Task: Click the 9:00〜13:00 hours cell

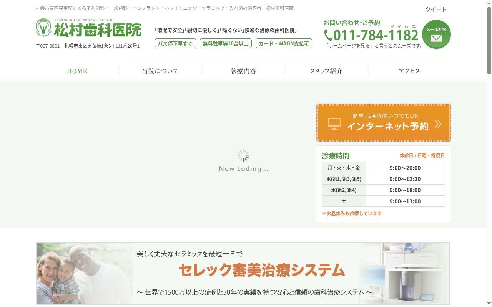Action: (405, 201)
